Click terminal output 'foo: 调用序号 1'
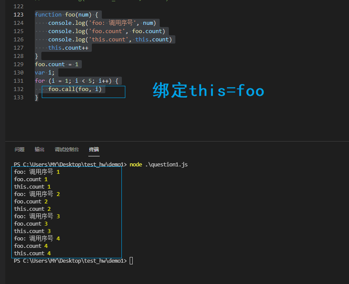349x284 pixels. 37,172
